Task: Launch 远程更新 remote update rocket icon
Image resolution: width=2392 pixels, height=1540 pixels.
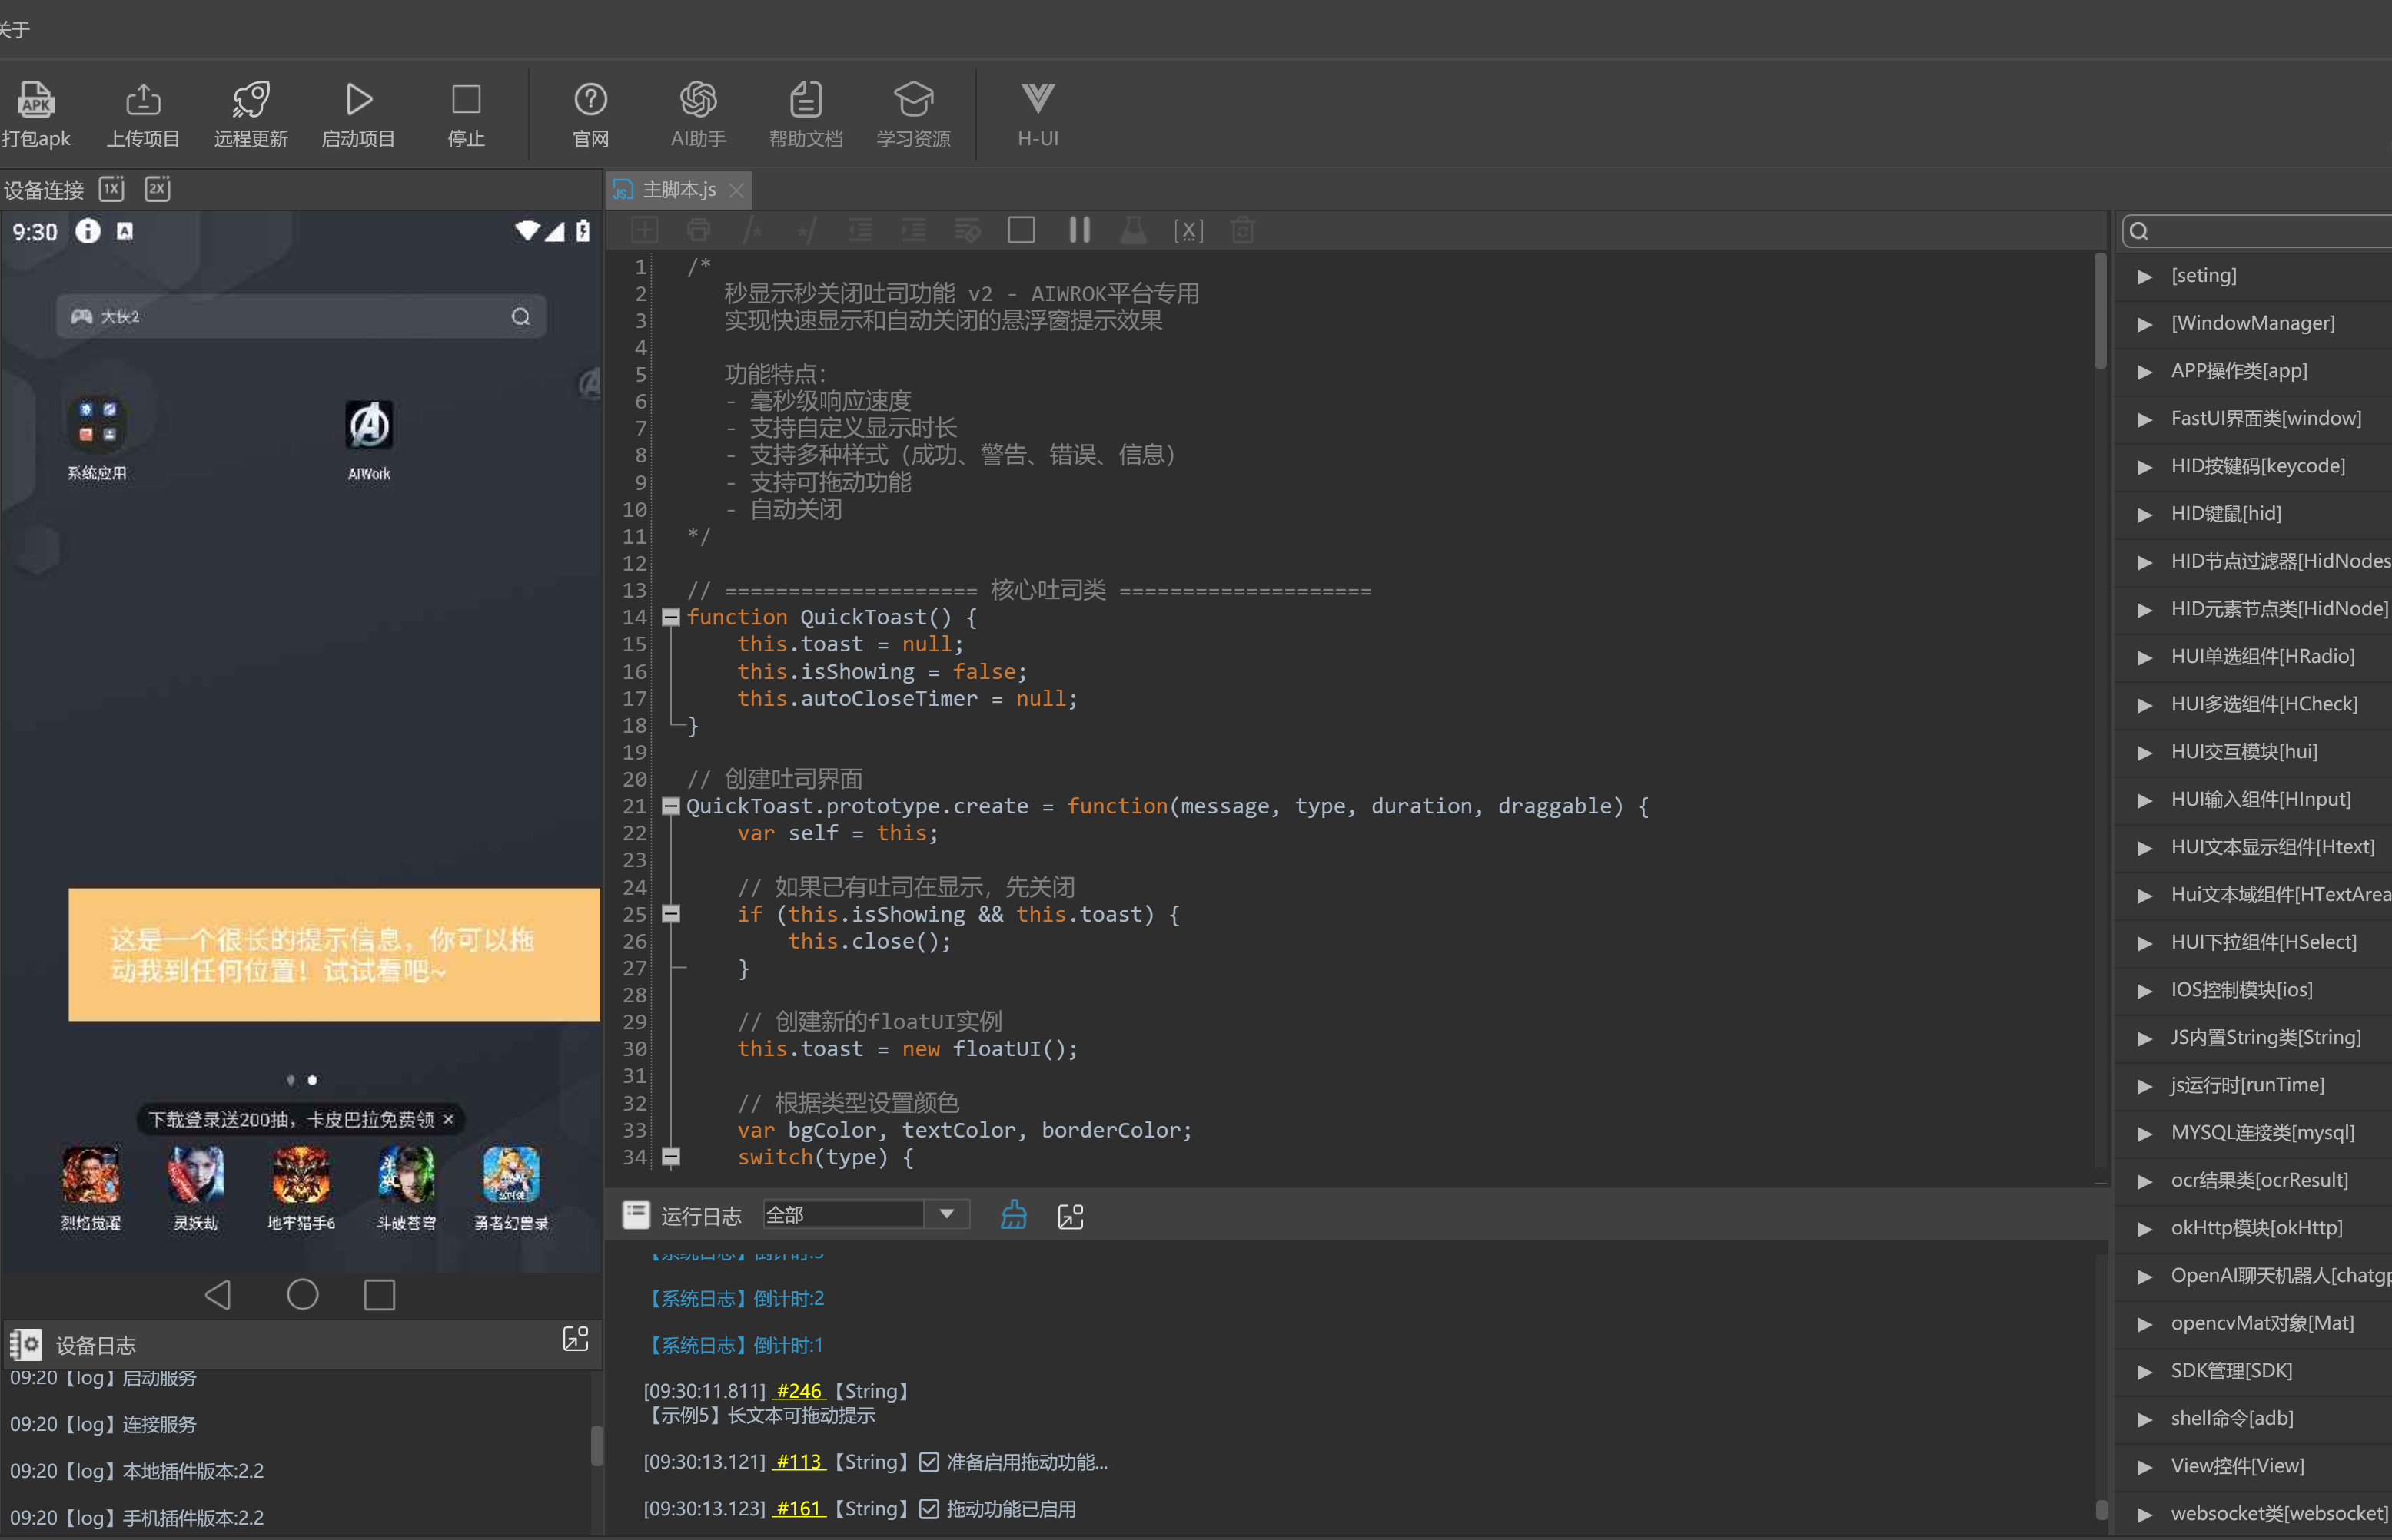Action: pyautogui.click(x=250, y=99)
